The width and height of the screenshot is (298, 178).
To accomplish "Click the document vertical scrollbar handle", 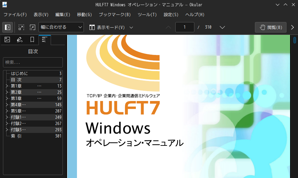I will (295, 40).
